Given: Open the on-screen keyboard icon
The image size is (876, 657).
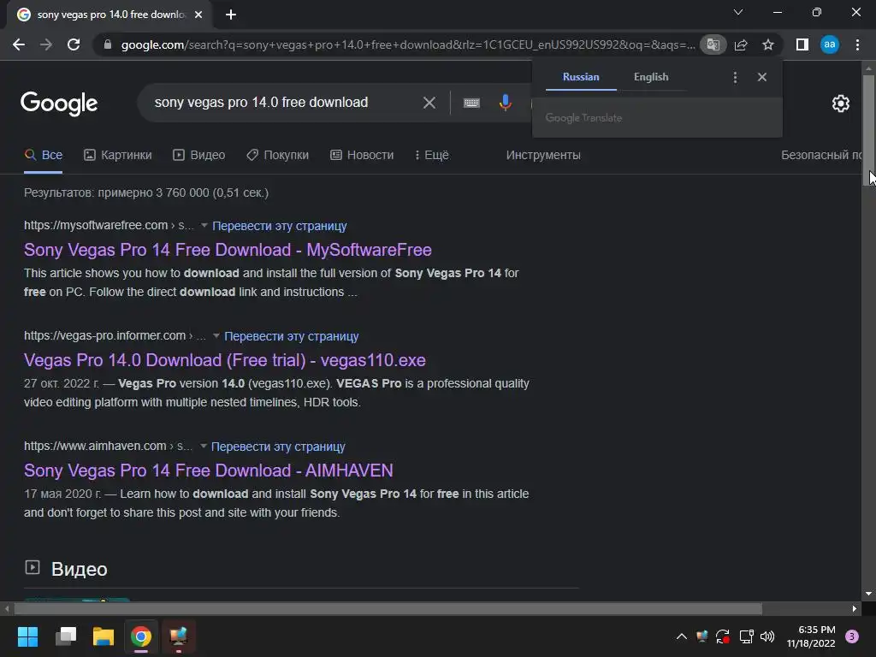Looking at the screenshot, I should click(x=471, y=103).
